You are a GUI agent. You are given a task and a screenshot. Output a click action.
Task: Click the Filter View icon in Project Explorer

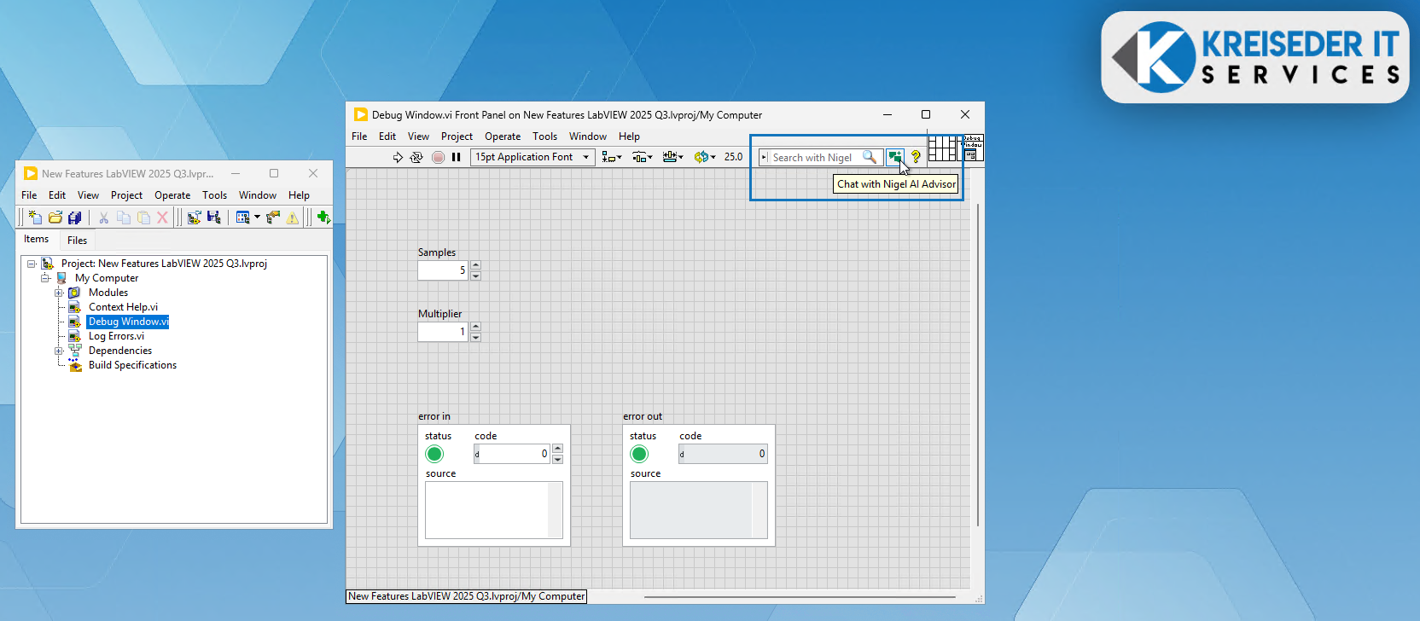pyautogui.click(x=242, y=218)
